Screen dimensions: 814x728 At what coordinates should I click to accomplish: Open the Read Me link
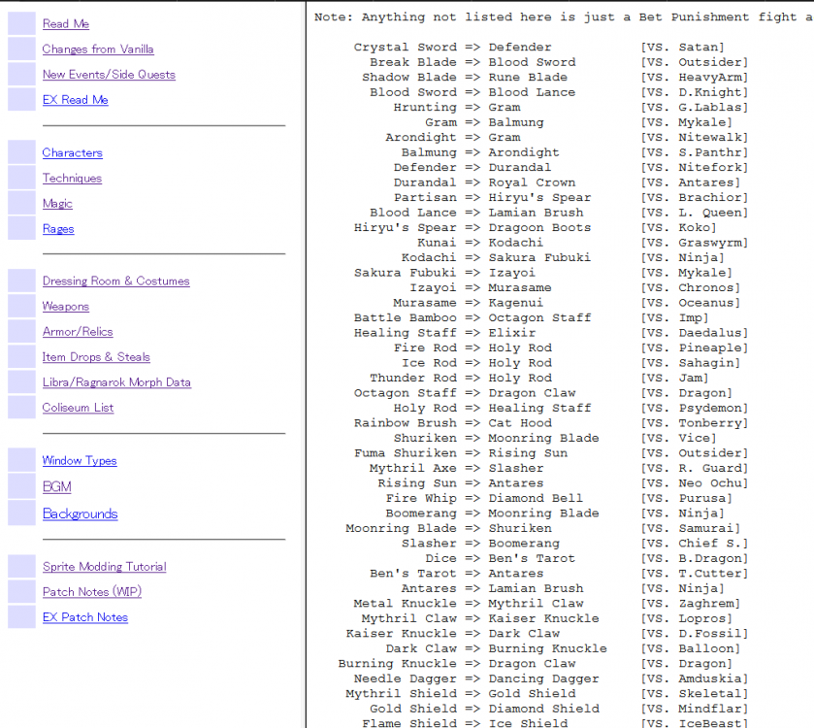point(65,24)
